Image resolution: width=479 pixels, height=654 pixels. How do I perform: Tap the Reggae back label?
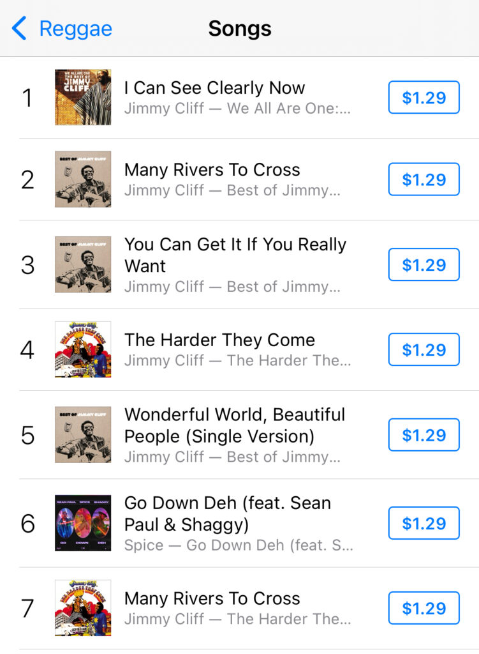pos(75,29)
